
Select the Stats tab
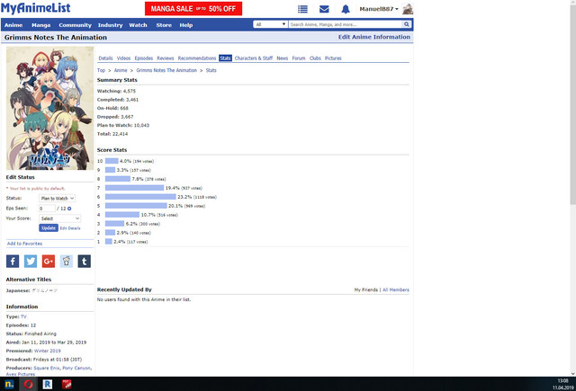(225, 58)
